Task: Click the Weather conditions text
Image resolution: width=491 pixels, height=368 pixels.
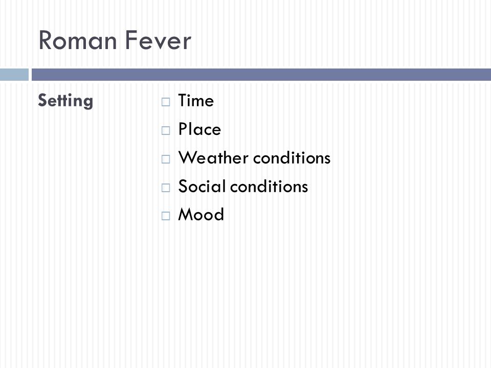Action: (x=255, y=158)
